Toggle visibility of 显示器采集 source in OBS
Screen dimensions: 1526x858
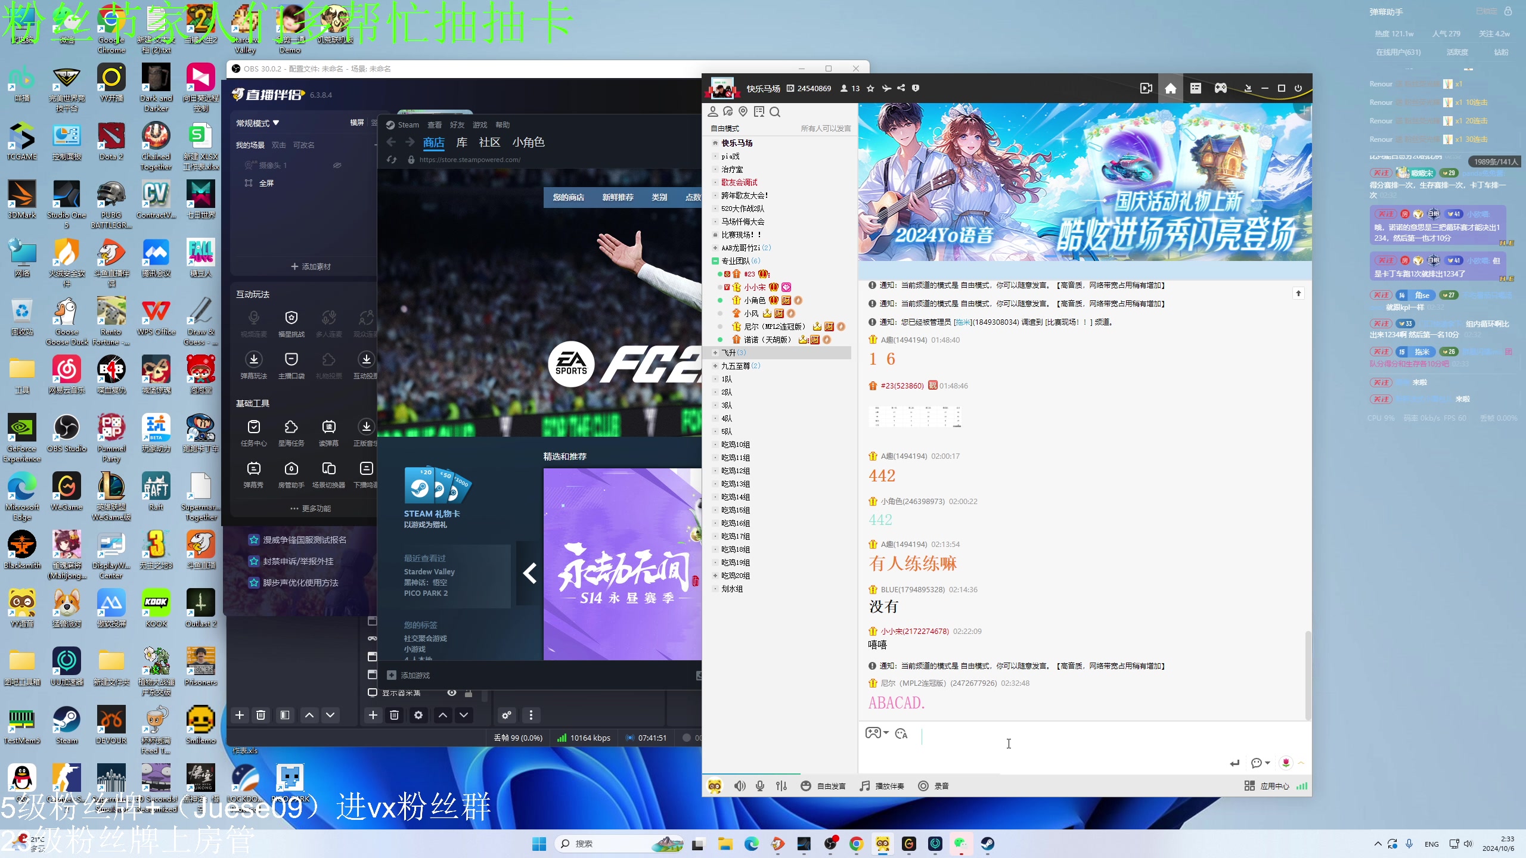click(x=452, y=692)
